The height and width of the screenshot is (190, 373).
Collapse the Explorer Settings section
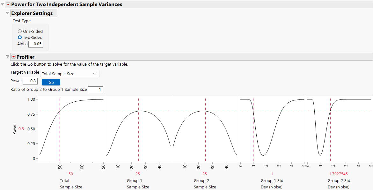point(7,13)
